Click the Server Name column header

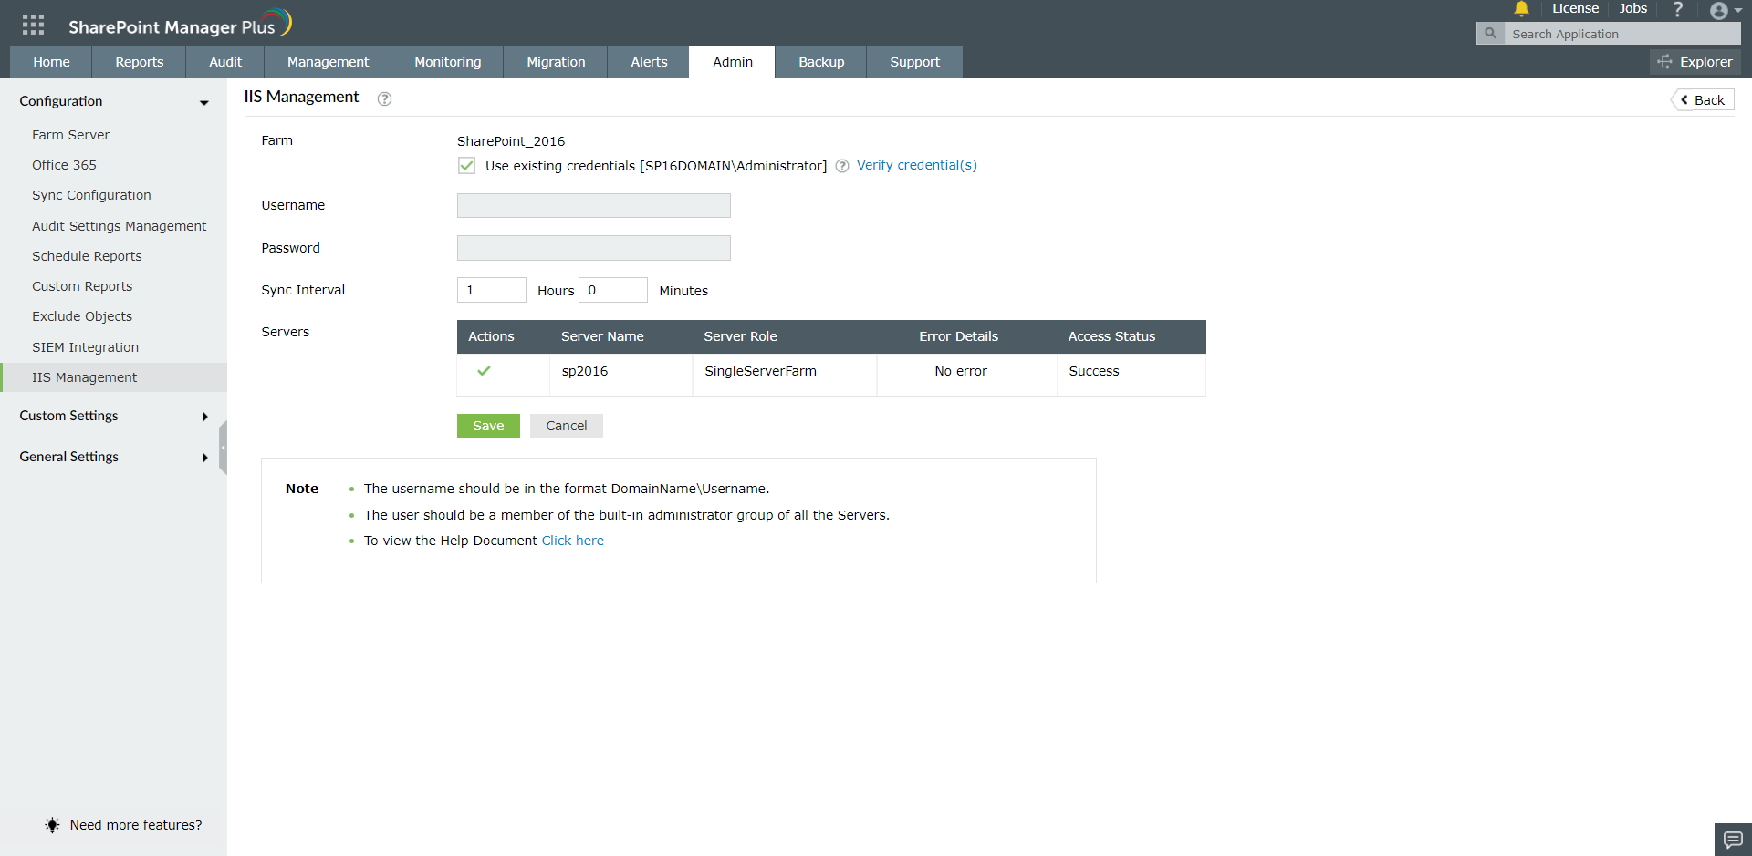tap(602, 336)
